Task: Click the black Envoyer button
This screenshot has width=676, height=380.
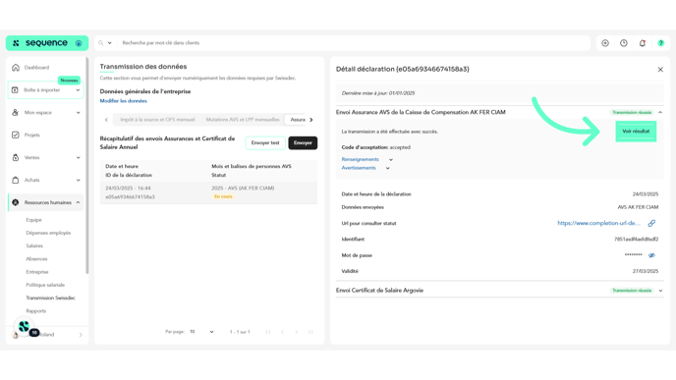Action: 303,143
